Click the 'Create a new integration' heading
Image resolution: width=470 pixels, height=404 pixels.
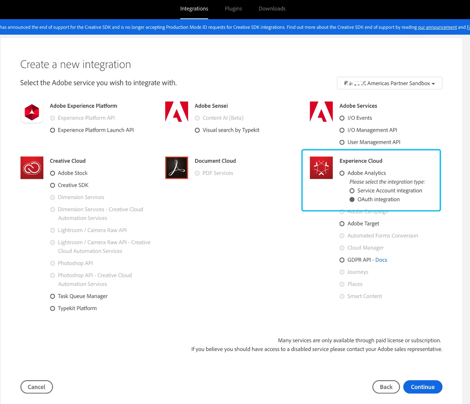76,64
